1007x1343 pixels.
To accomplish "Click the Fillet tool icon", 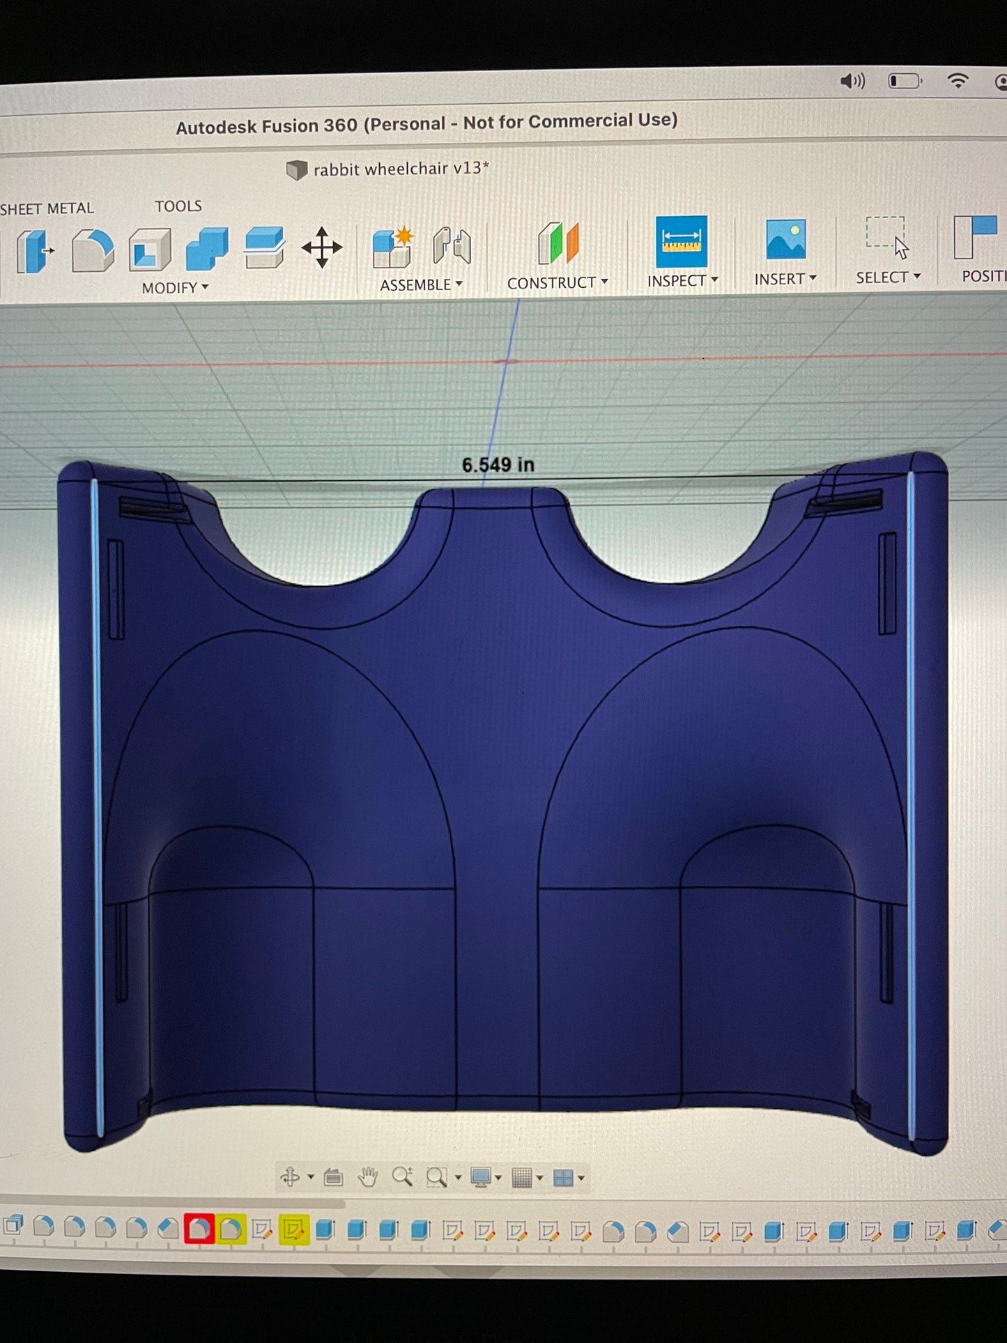I will pos(93,250).
